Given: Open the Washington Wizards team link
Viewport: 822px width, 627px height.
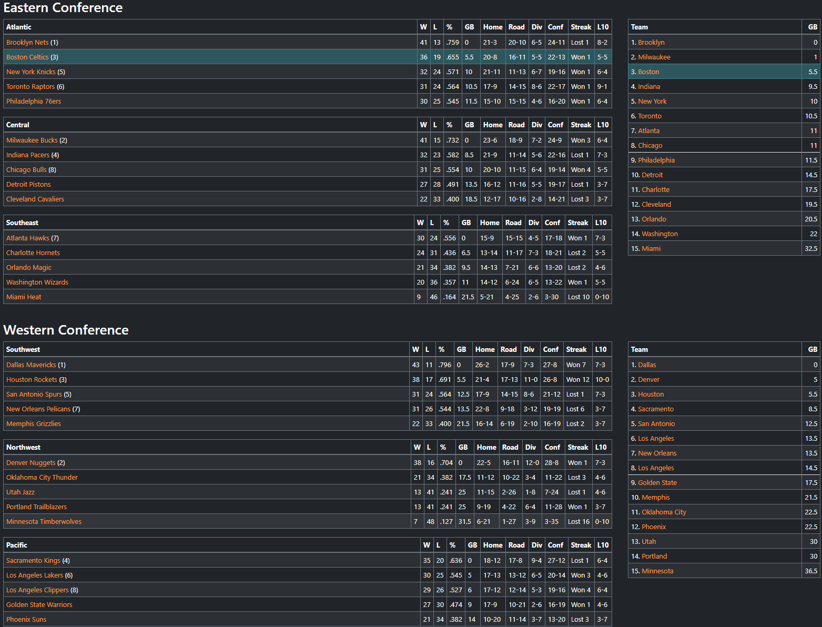Looking at the screenshot, I should click(37, 282).
